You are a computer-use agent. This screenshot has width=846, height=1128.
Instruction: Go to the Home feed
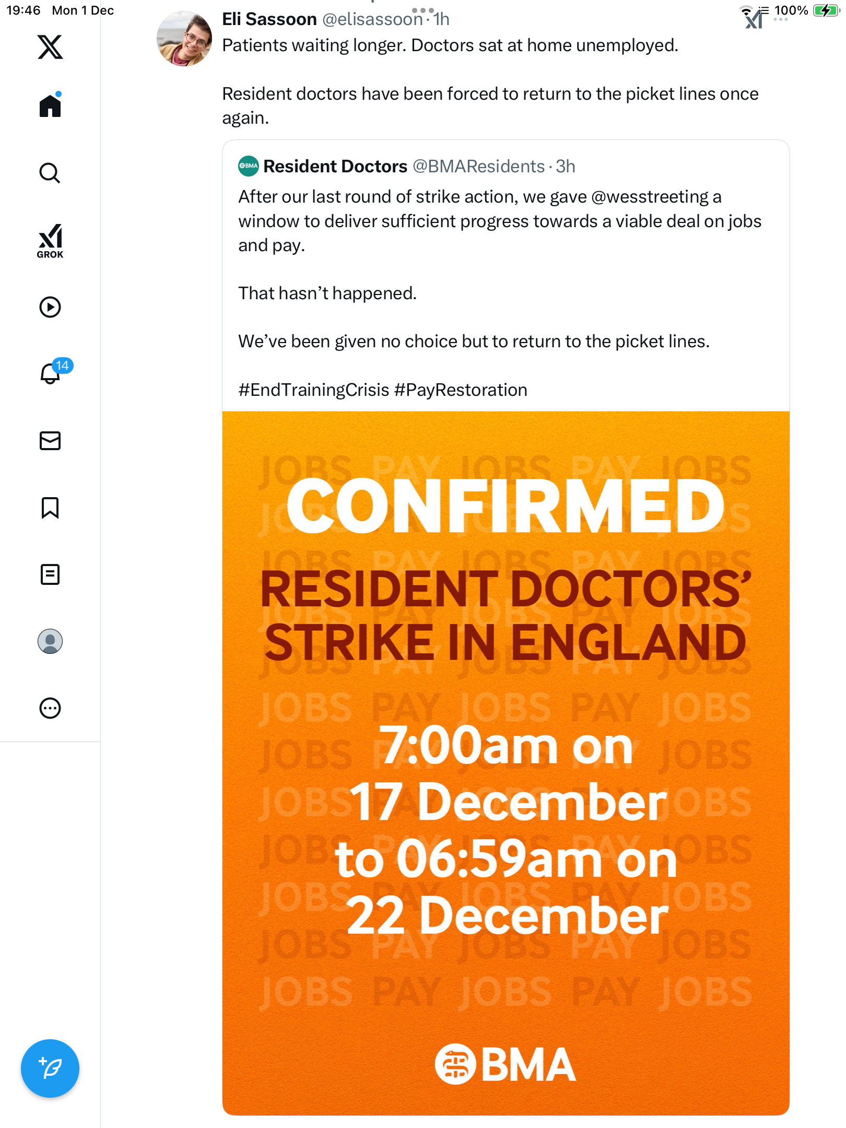click(50, 105)
